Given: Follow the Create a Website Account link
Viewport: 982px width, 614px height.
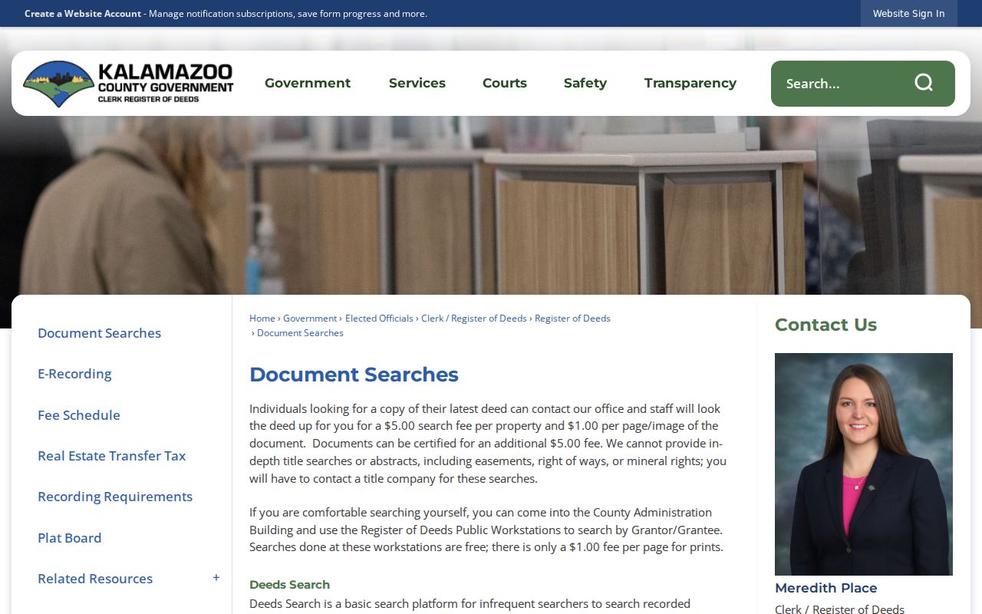Looking at the screenshot, I should (83, 14).
